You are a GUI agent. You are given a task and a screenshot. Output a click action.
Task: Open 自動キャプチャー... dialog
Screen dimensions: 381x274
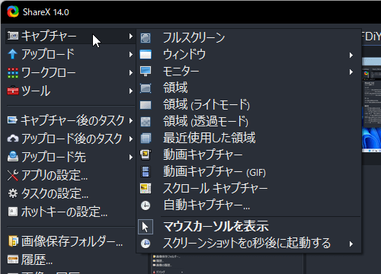(249, 205)
